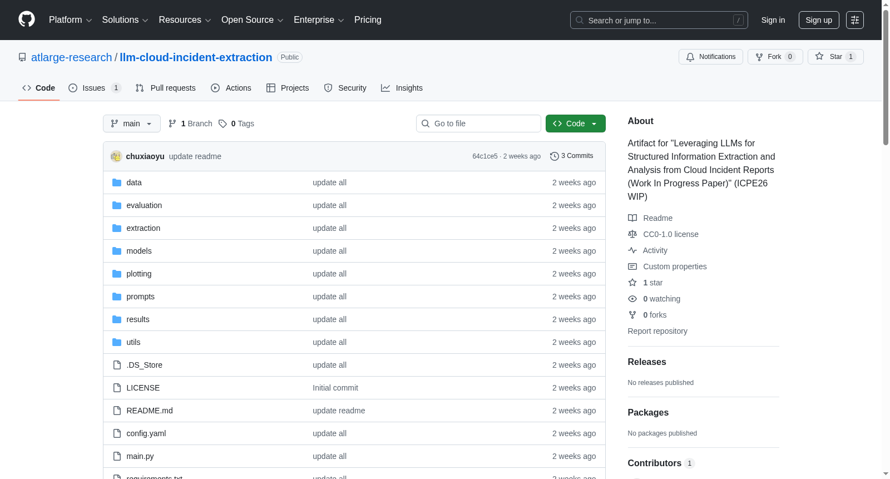This screenshot has height=479, width=890.
Task: Click the .DS_Store file icon
Action: tap(117, 365)
